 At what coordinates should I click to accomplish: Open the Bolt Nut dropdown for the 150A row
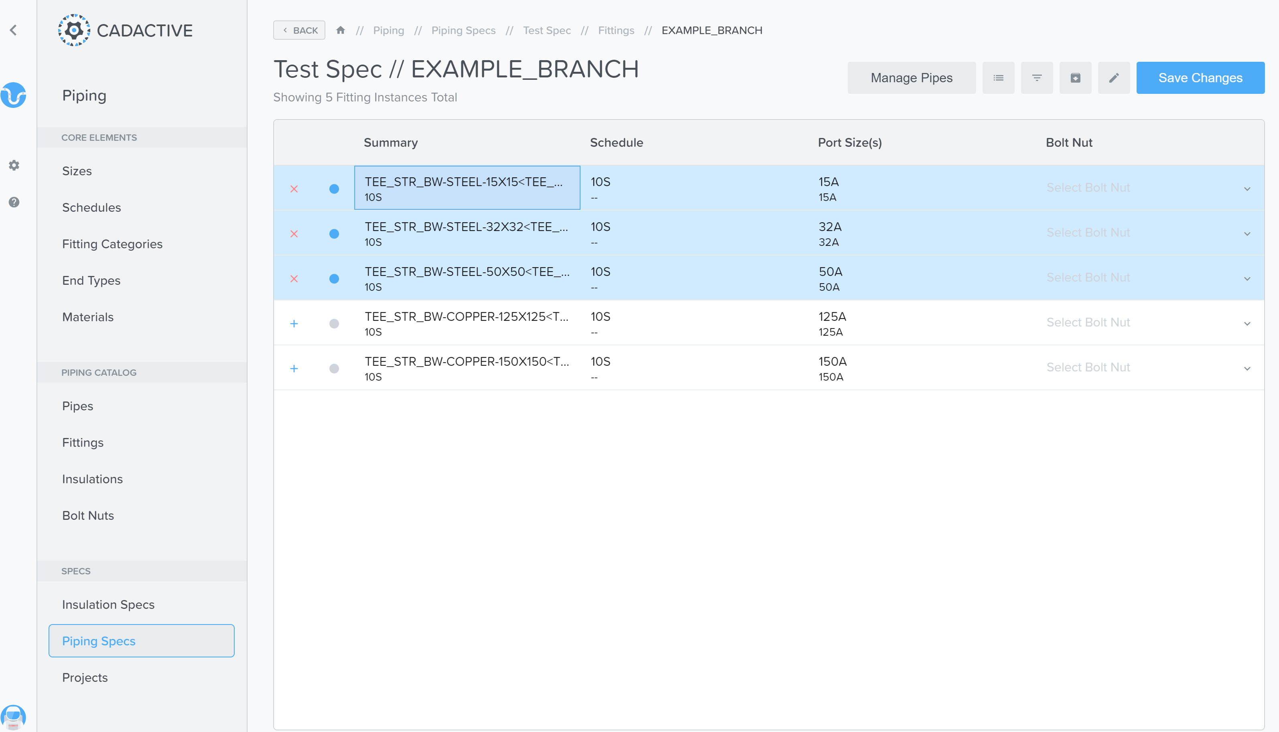(1146, 367)
